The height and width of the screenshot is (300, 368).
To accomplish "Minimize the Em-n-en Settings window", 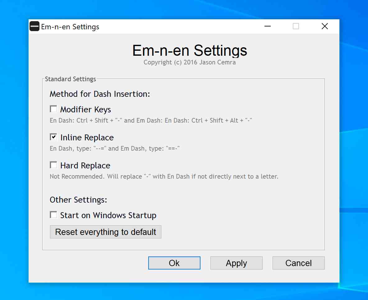I will point(268,26).
